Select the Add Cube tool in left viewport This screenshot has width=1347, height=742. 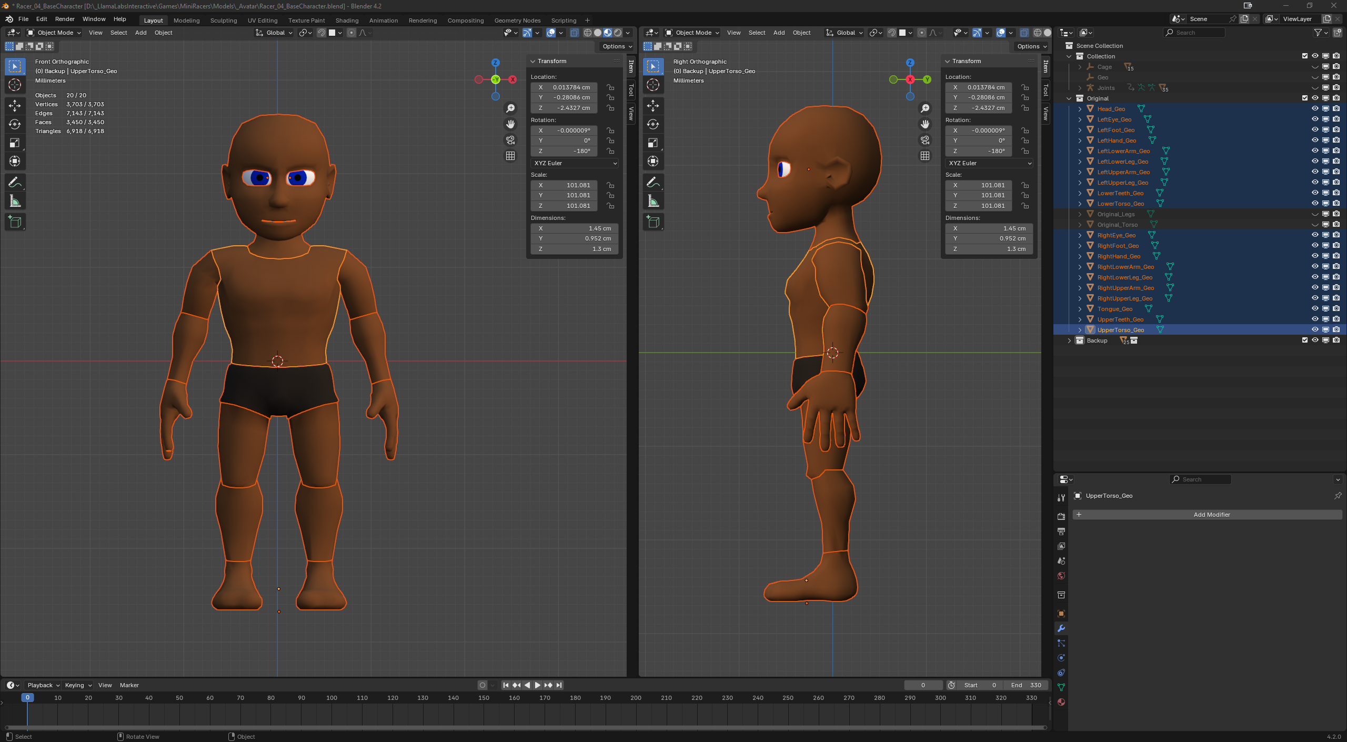[15, 222]
